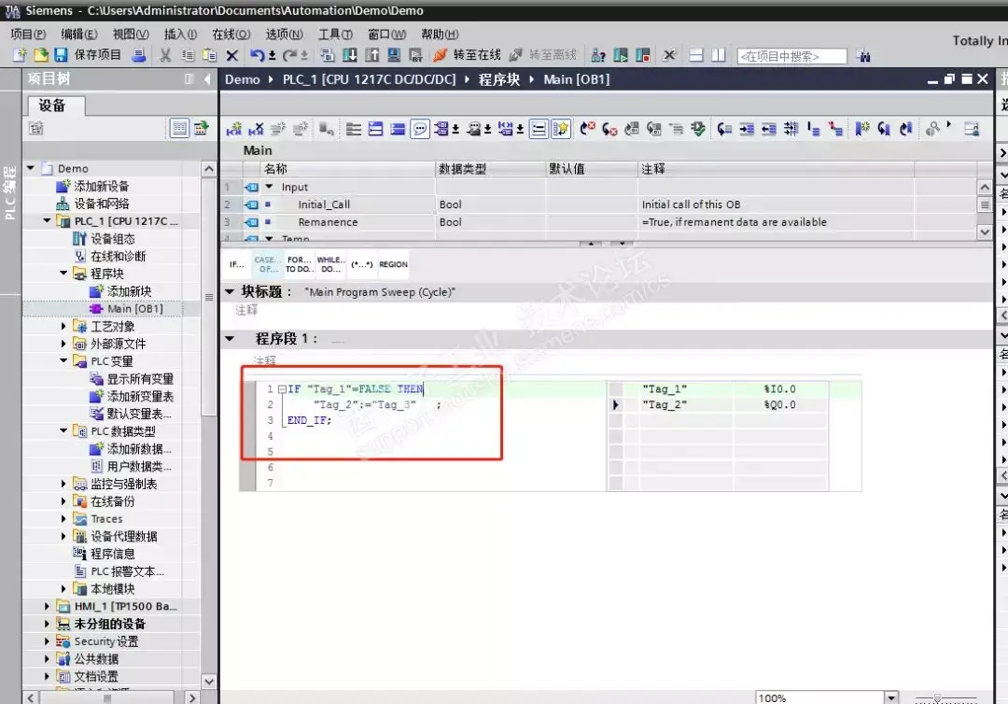Screen dimensions: 1008x704
Task: Create a new project via toolbar icon
Action: tap(20, 55)
